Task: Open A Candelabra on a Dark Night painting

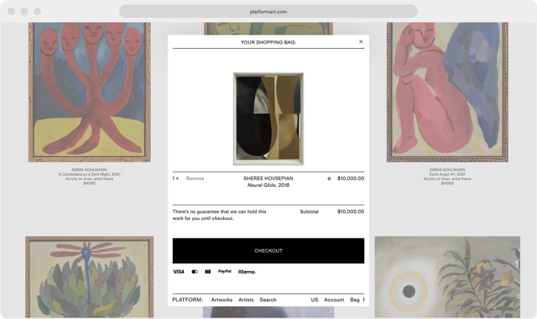Action: pyautogui.click(x=89, y=92)
